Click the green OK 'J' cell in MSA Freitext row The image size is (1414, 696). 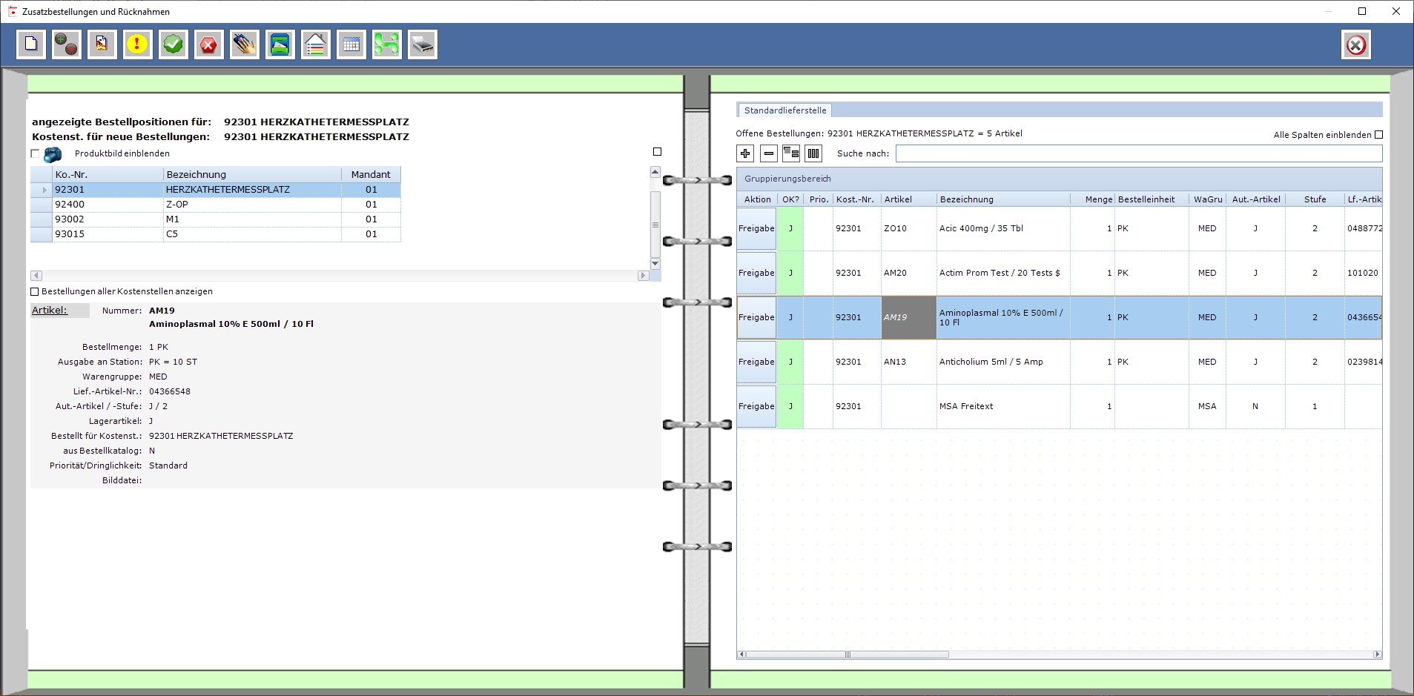click(x=790, y=406)
